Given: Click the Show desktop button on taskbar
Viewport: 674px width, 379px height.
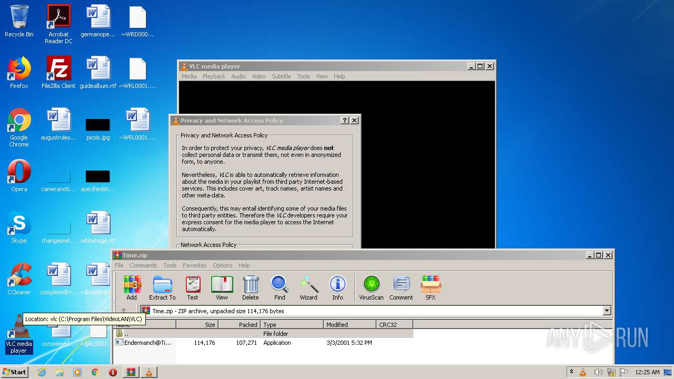Looking at the screenshot, I should pos(668,372).
